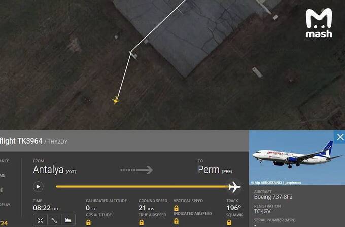Viewport: 345px width, 227px height.
Task: Click the Squawk lock icon
Action: click(229, 222)
